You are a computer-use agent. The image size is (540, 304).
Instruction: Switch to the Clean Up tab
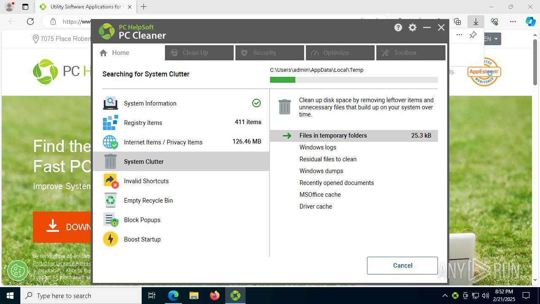(x=199, y=53)
